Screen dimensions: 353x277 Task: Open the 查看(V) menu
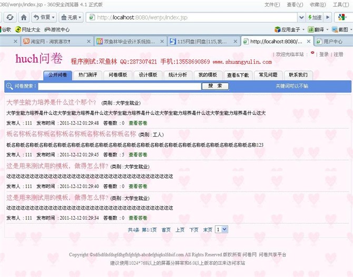tap(295, 5)
